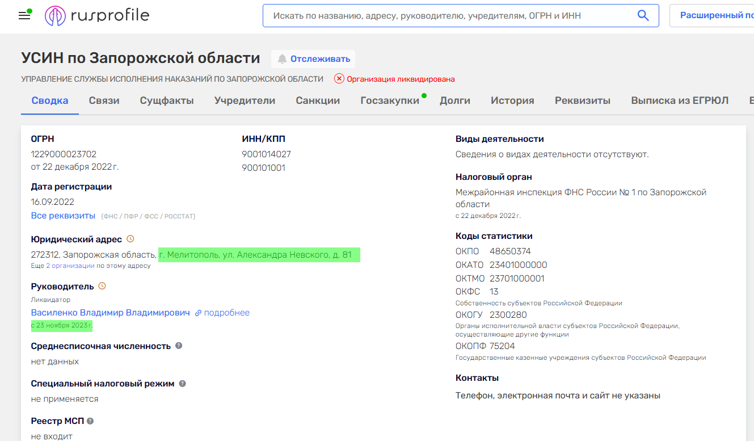
Task: Click help icon next to Специальный налоговый режим
Action: click(183, 384)
